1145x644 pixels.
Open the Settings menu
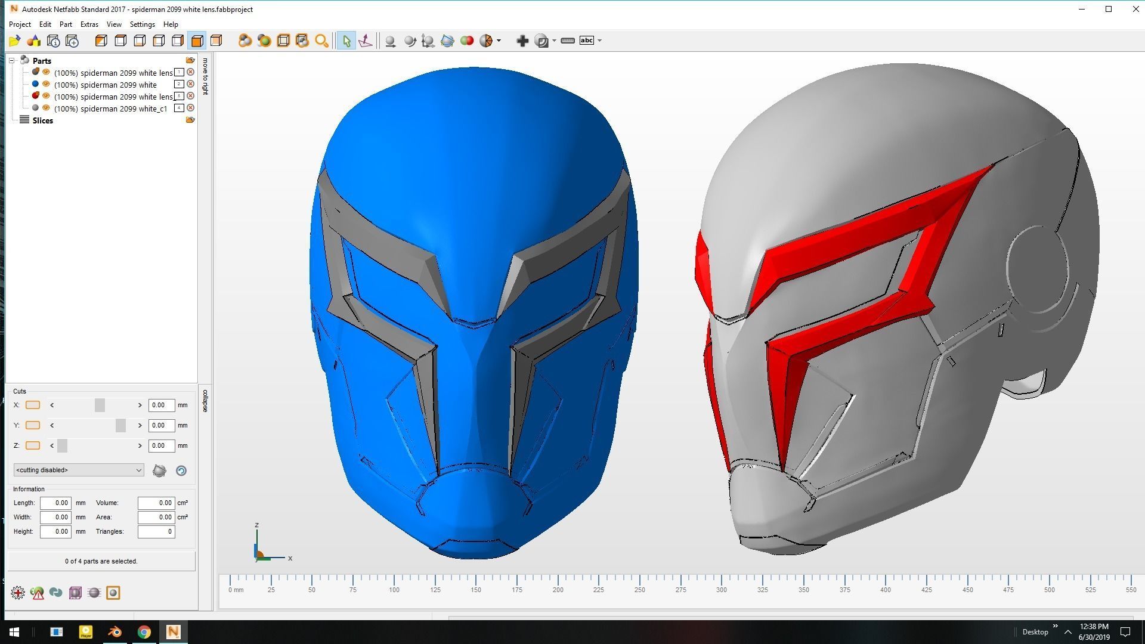click(143, 24)
